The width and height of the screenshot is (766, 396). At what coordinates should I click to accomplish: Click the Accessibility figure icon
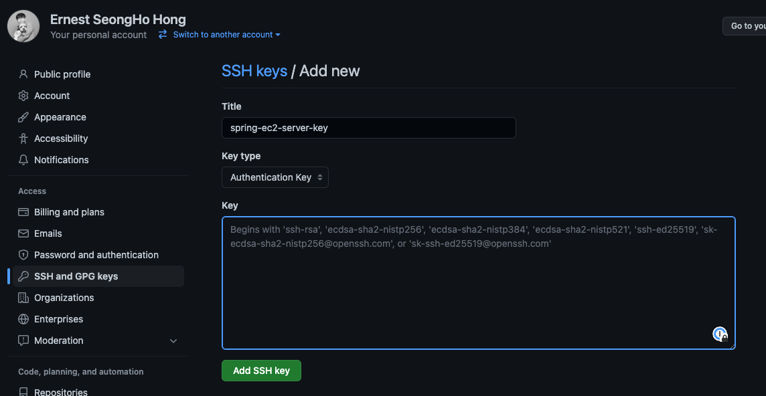click(x=23, y=138)
